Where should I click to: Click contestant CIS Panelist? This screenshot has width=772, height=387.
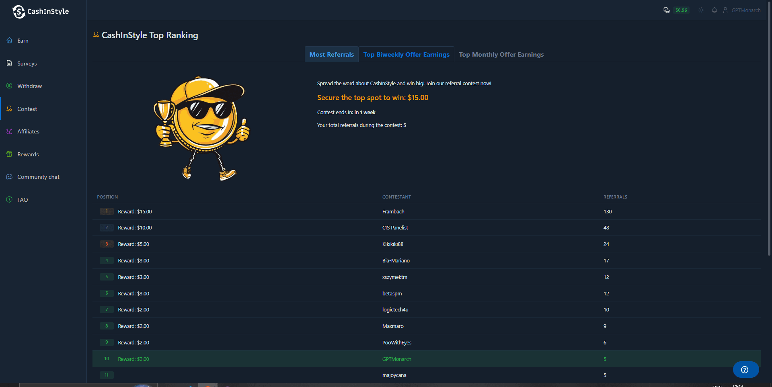395,227
